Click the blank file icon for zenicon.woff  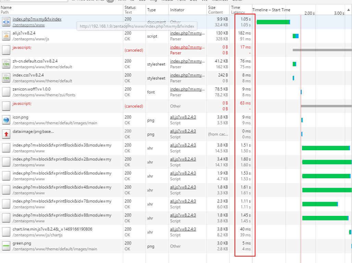click(x=6, y=92)
